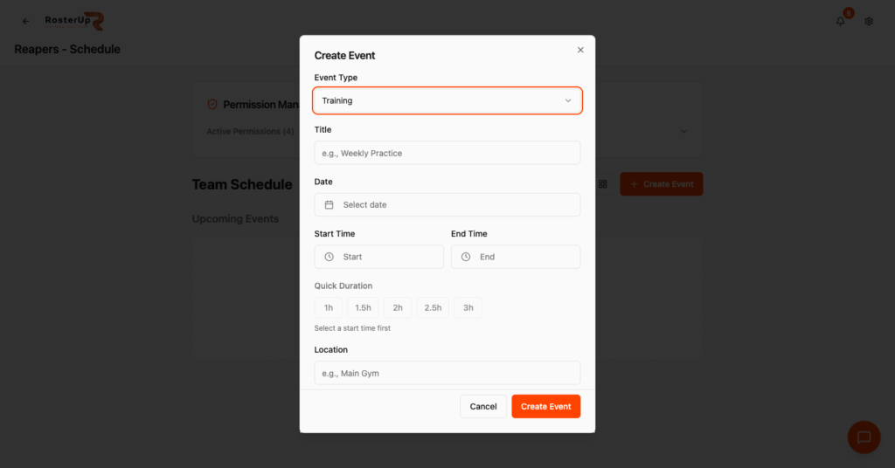Click the back arrow icon

coord(25,21)
